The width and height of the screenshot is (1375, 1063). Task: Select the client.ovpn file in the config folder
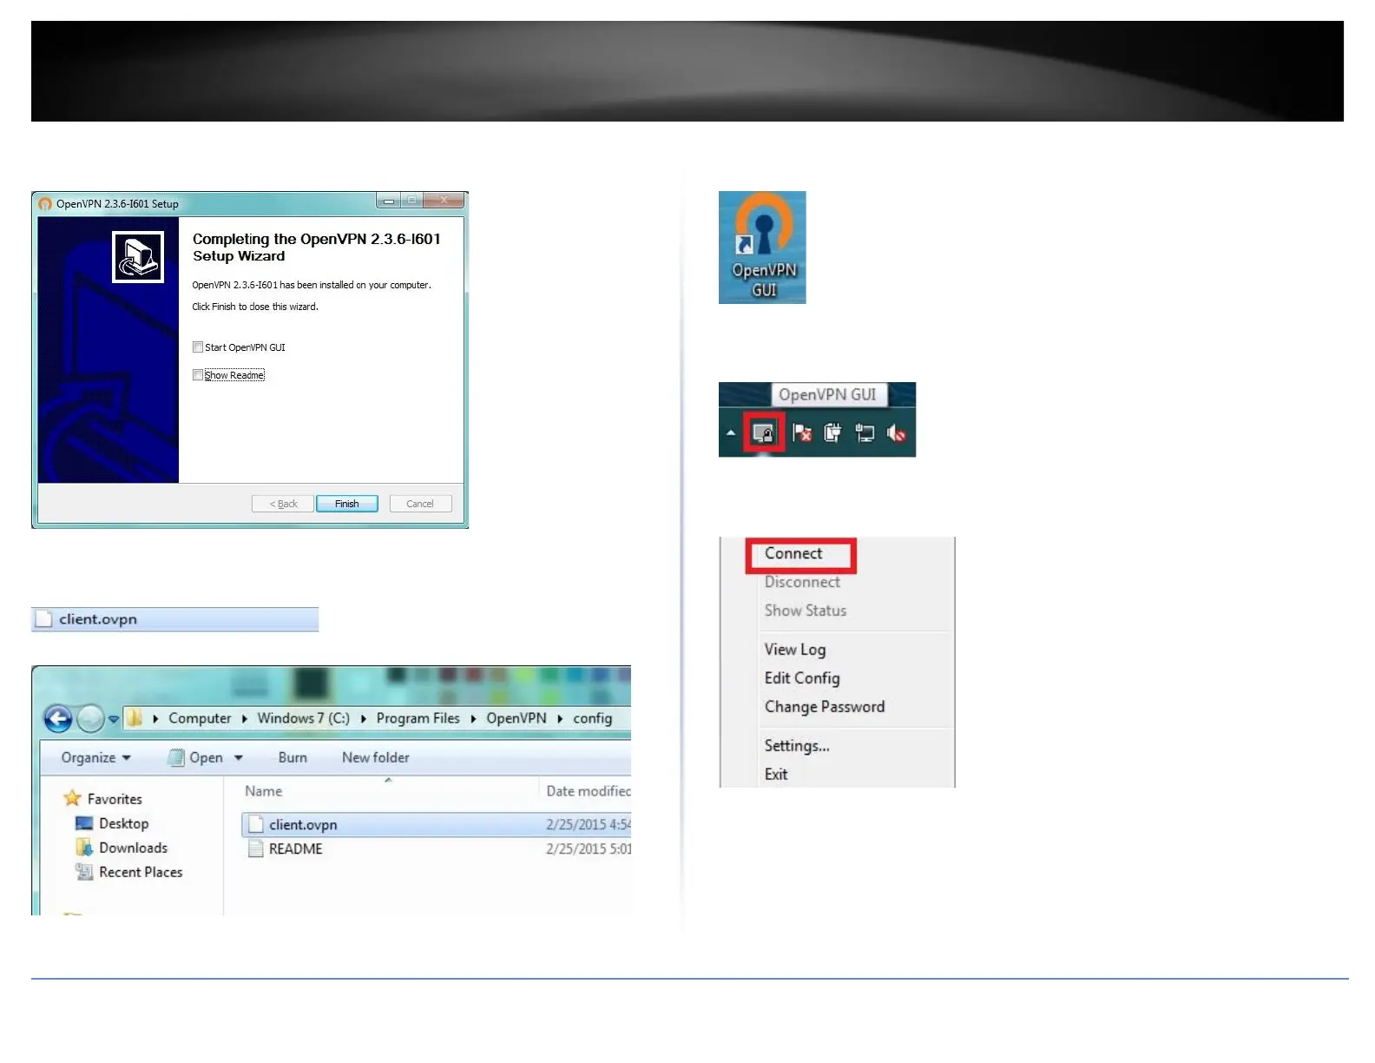click(437, 824)
